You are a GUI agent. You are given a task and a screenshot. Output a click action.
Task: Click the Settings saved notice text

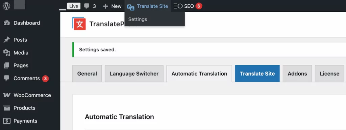click(x=97, y=50)
